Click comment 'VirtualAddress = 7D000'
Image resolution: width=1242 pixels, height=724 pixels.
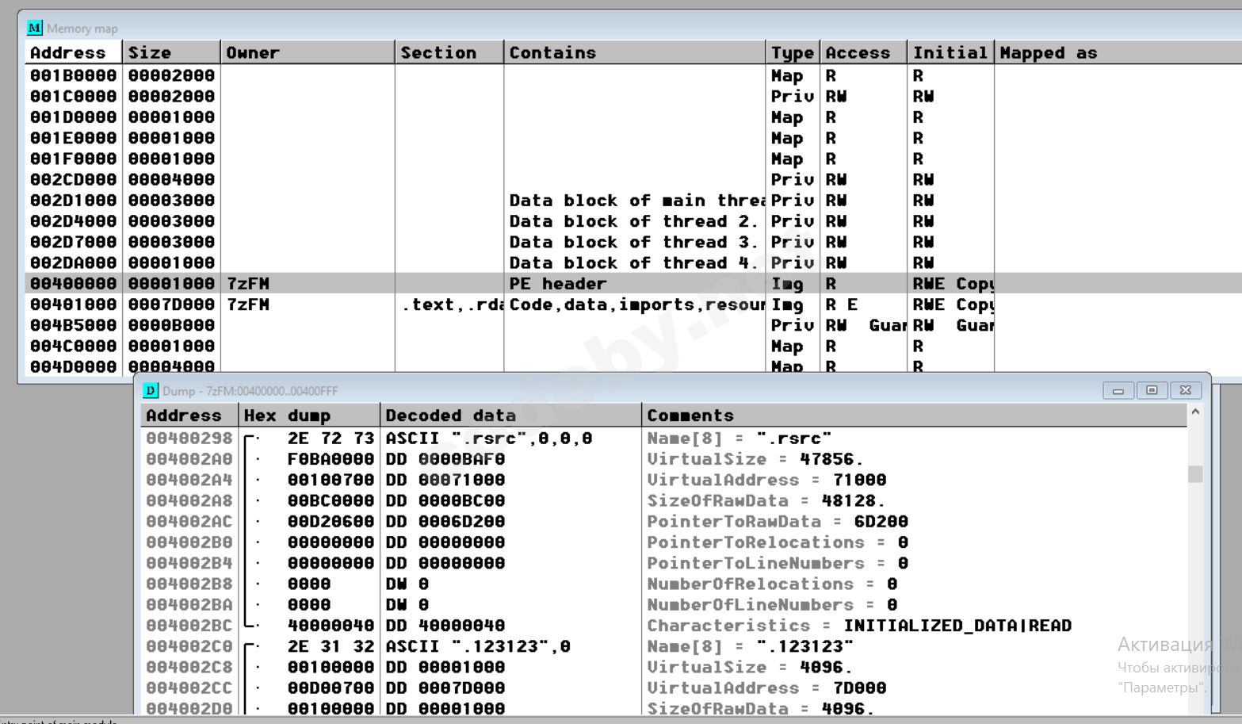[766, 688]
